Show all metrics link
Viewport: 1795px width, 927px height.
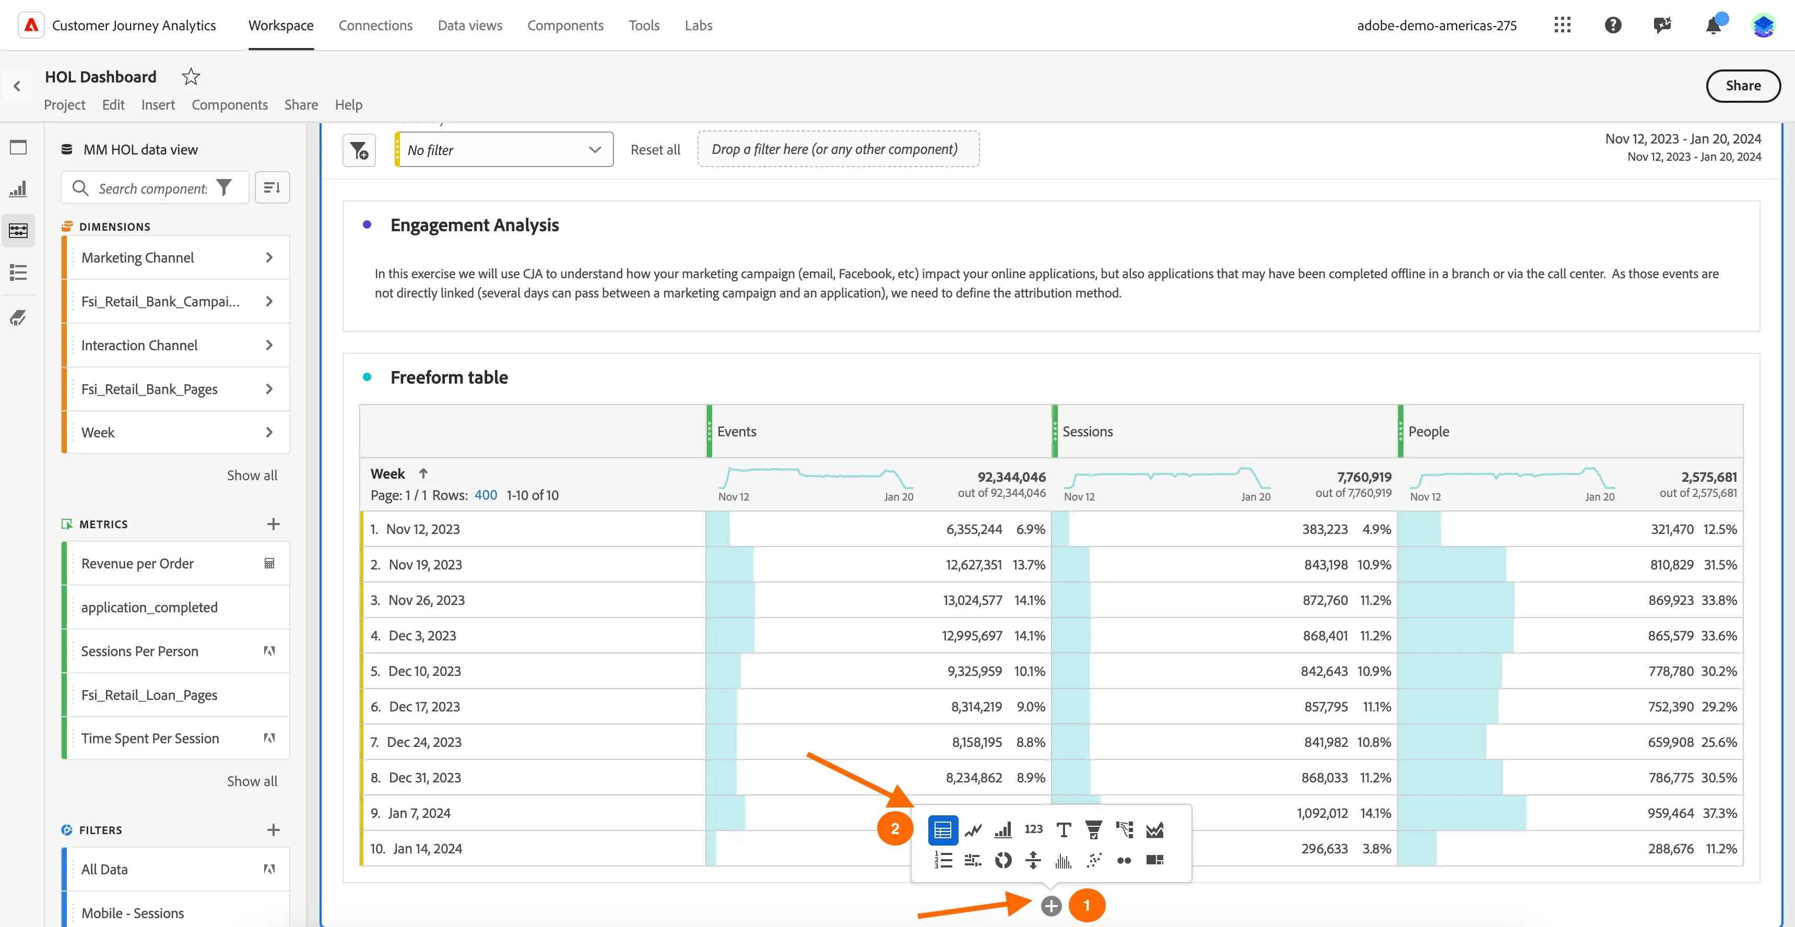click(252, 781)
